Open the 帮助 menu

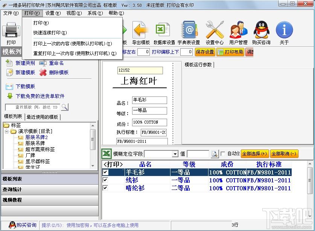click(116, 13)
